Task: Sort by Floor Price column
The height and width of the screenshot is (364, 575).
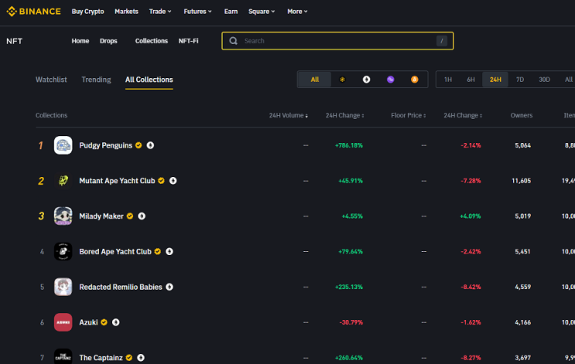Action: coord(409,115)
